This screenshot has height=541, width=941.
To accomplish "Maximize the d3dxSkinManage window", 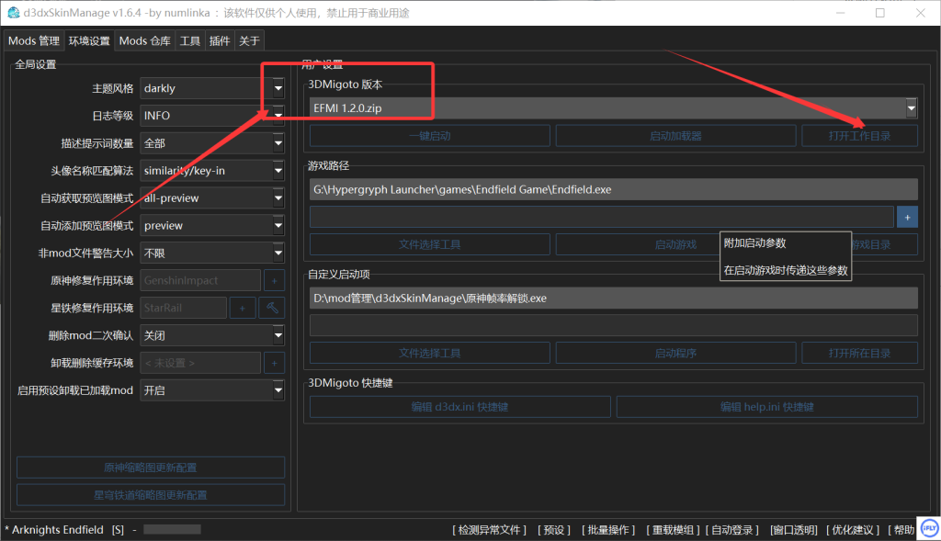I will point(879,13).
